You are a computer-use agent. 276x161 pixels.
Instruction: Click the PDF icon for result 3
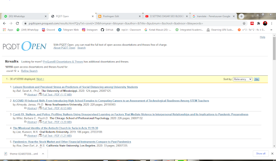coord(41,122)
